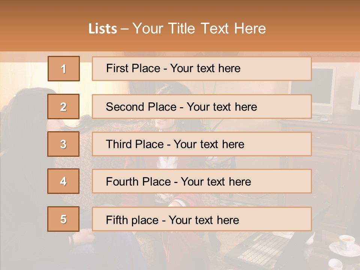Click the coffee cup in the background photo
The height and width of the screenshot is (270, 360).
coord(346,242)
